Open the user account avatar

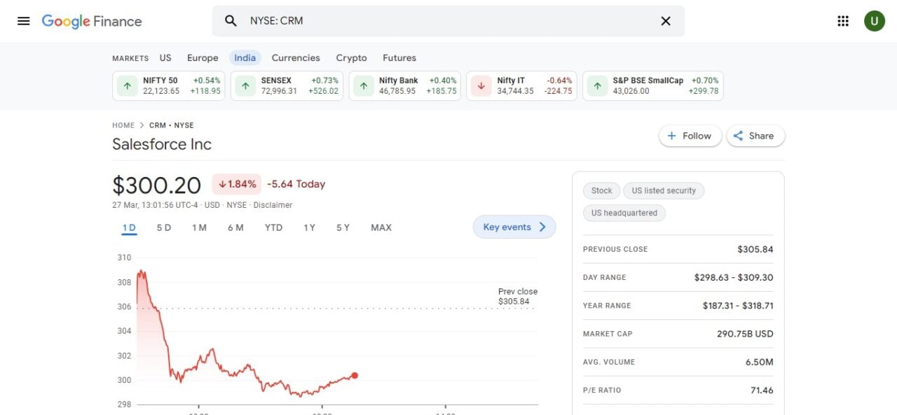pos(875,21)
